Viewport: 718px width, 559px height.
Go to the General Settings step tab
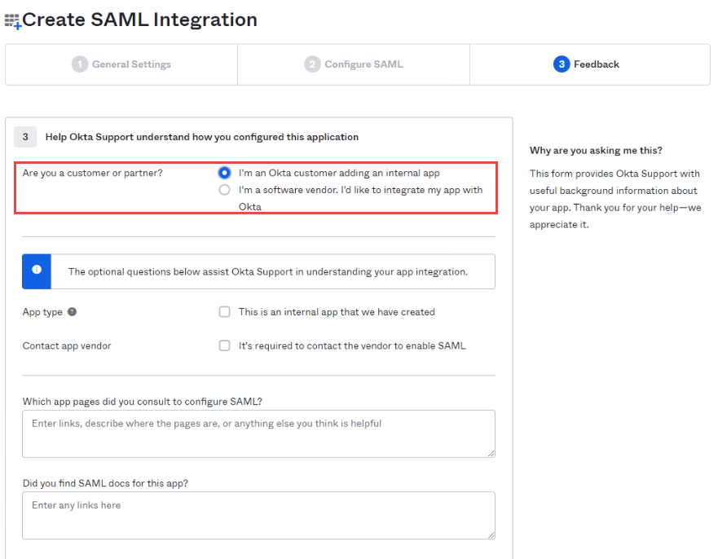tap(121, 64)
